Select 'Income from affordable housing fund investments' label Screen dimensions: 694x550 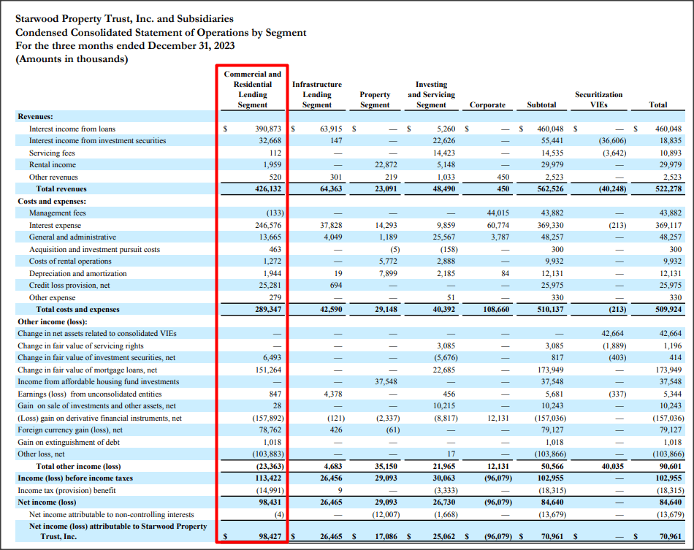[99, 381]
